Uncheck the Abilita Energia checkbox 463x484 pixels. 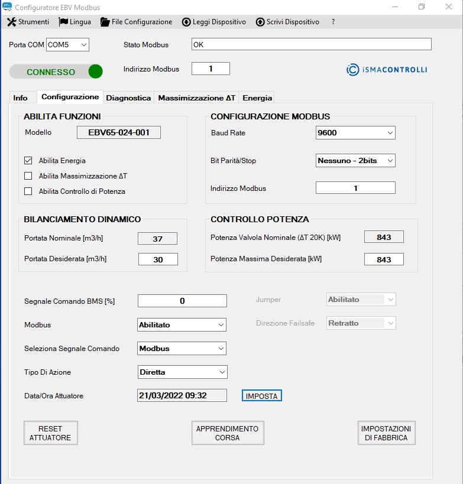[28, 160]
